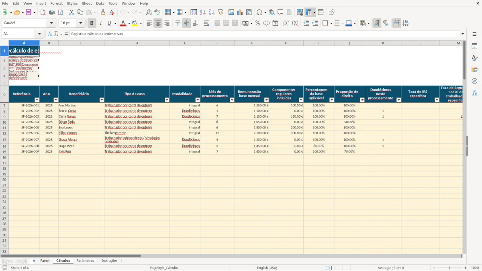Click the Format as Date icon
This screenshot has height=271, width=482.
pyautogui.click(x=275, y=23)
